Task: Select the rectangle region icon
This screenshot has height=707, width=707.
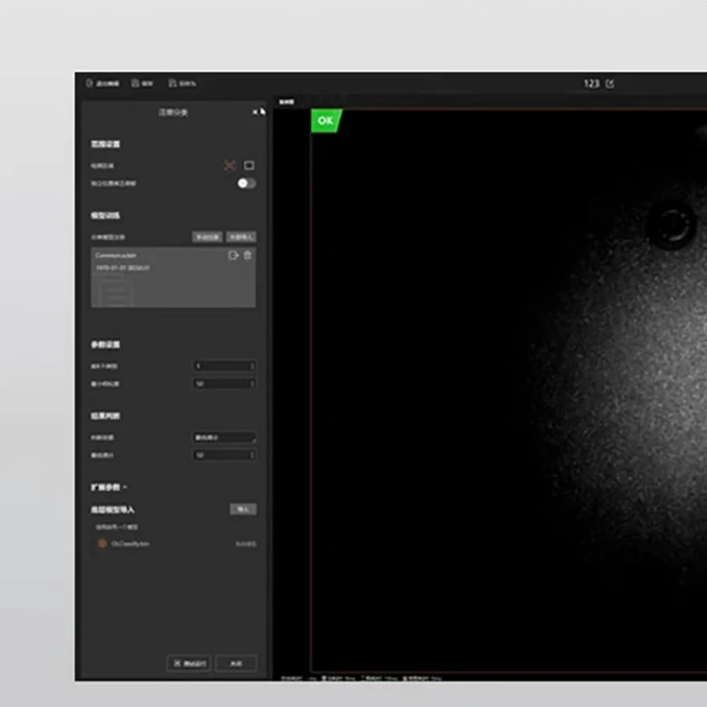Action: 249,165
